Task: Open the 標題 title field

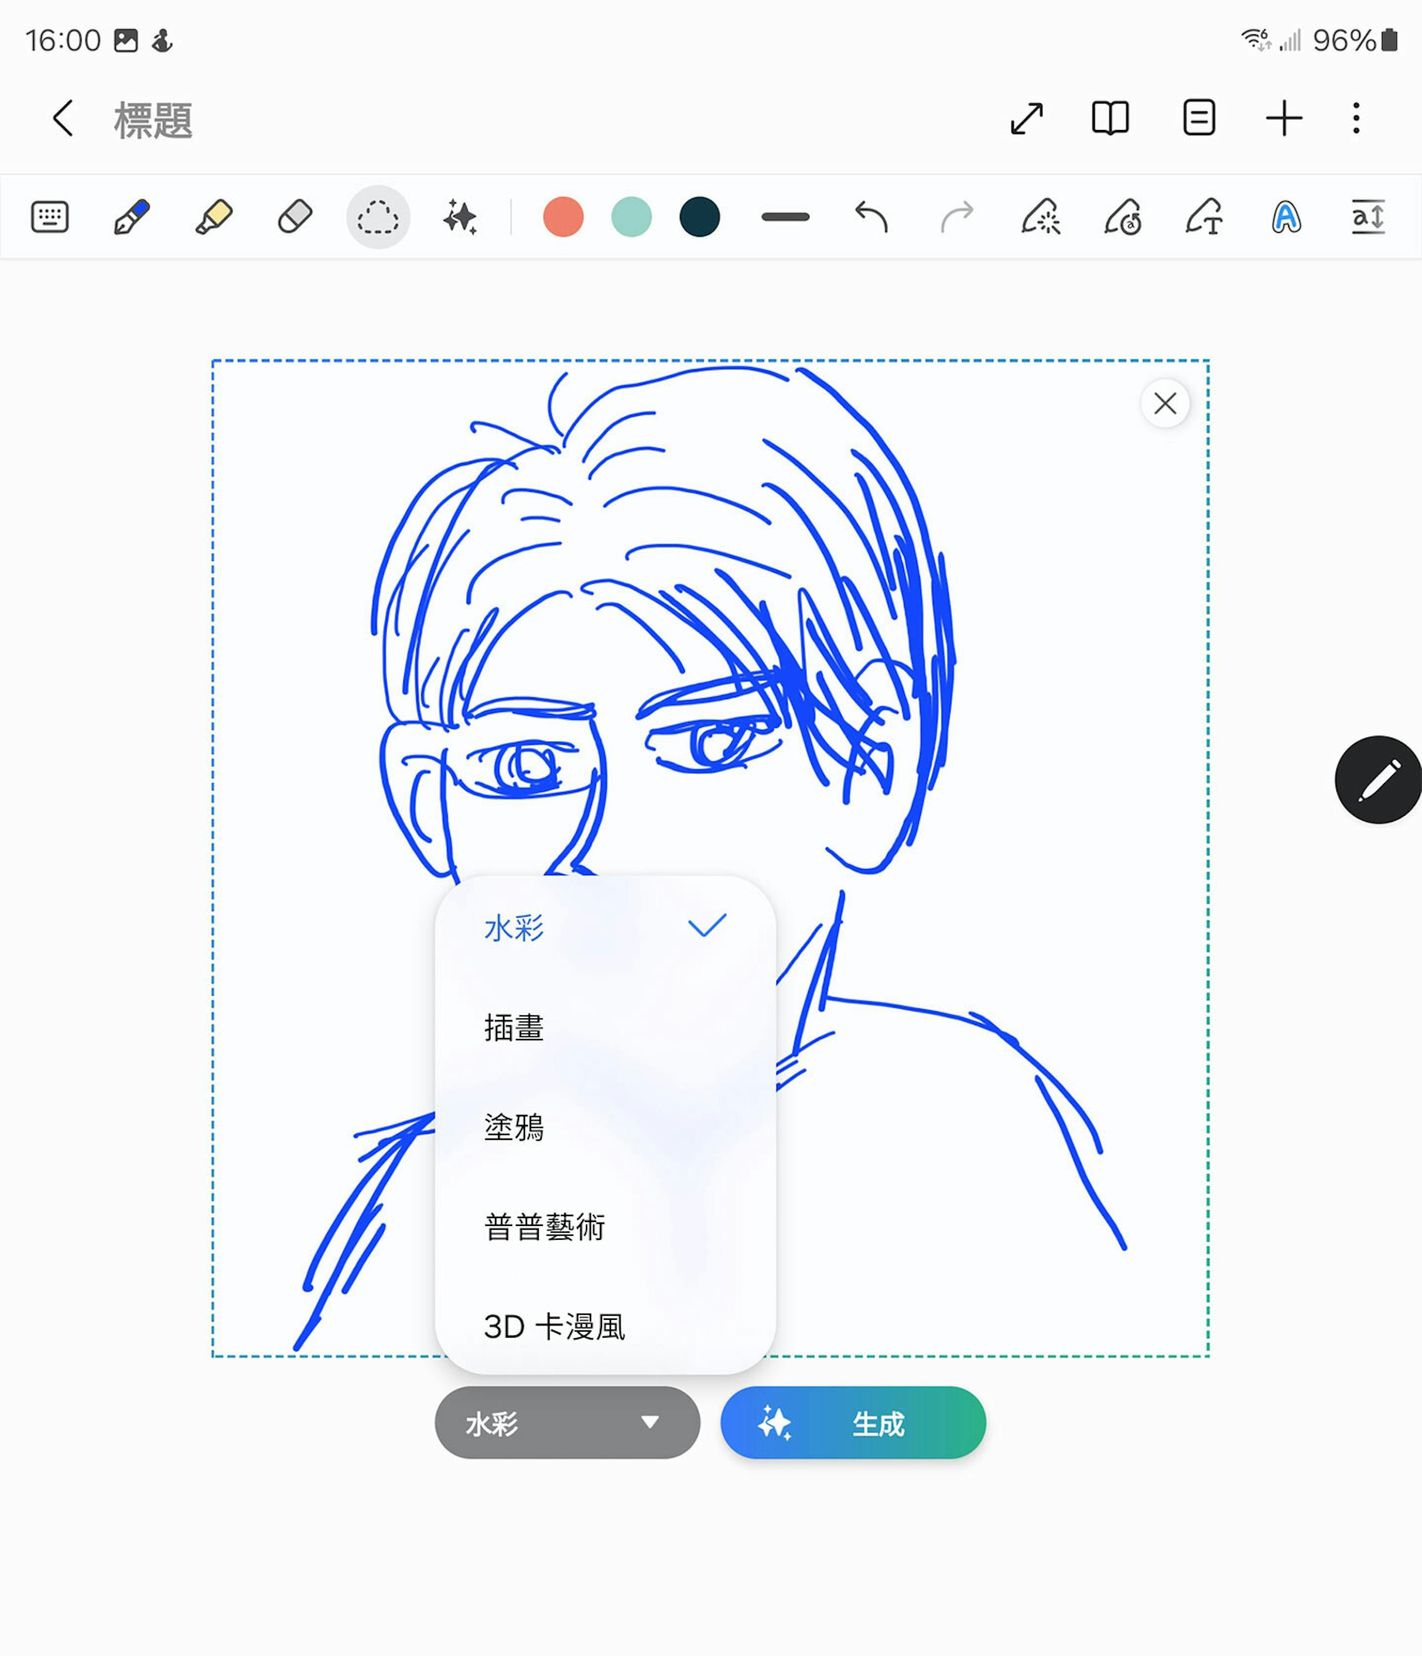Action: point(153,120)
